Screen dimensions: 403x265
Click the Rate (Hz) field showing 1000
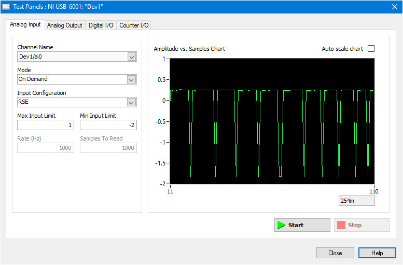46,148
